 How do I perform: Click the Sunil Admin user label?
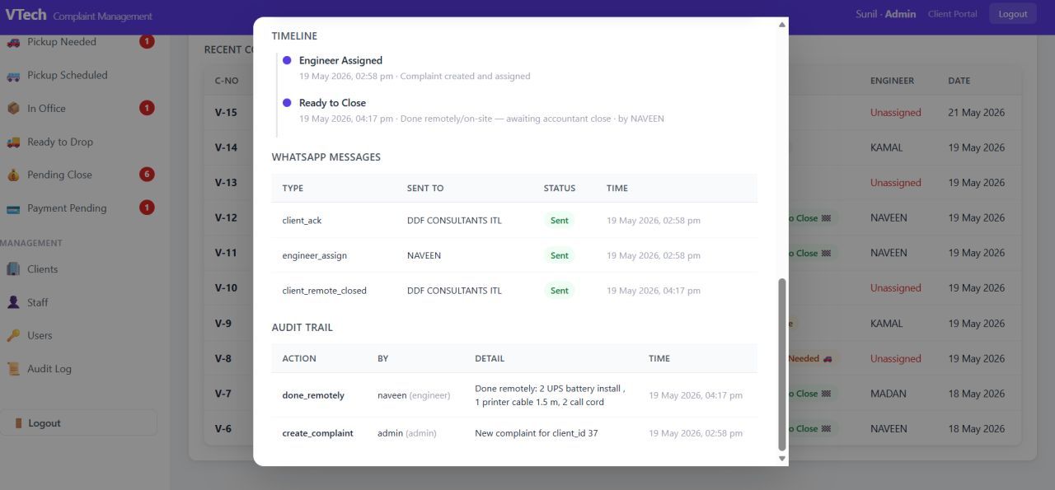click(886, 14)
